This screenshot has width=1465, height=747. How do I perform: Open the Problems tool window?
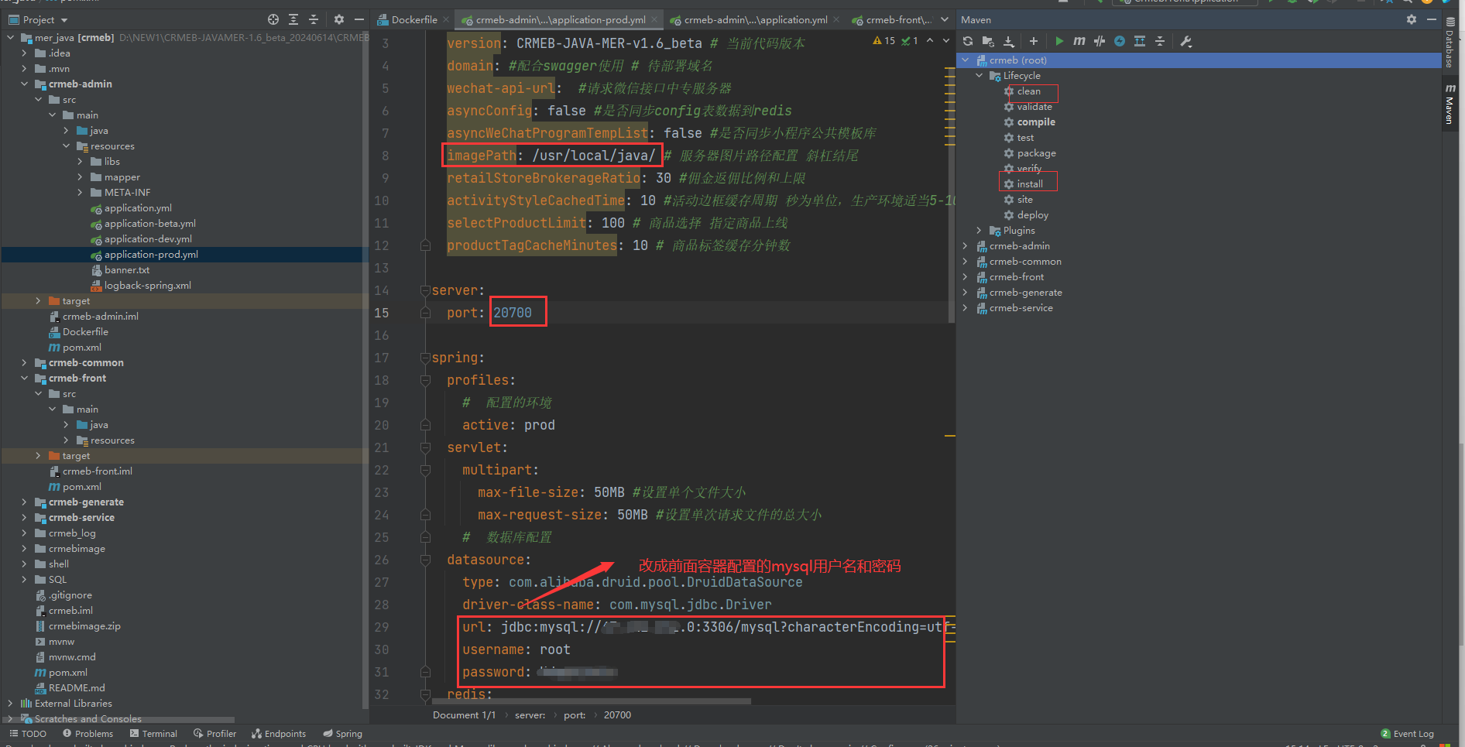click(87, 734)
